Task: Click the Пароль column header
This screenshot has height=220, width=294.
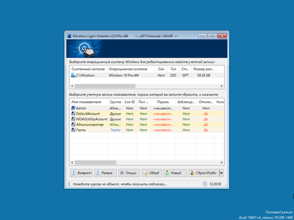Action: [x=163, y=101]
